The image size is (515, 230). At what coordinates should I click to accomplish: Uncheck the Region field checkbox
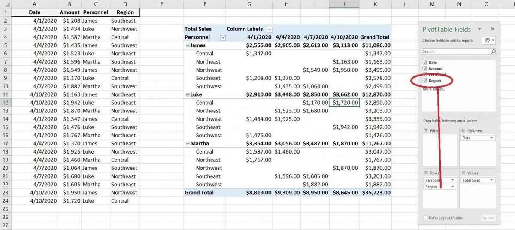[425, 80]
